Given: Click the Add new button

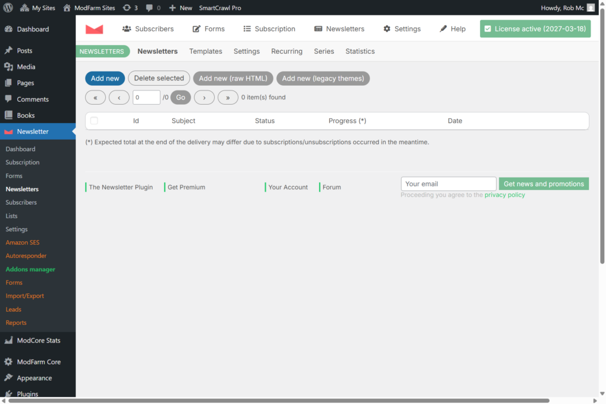Looking at the screenshot, I should [105, 79].
